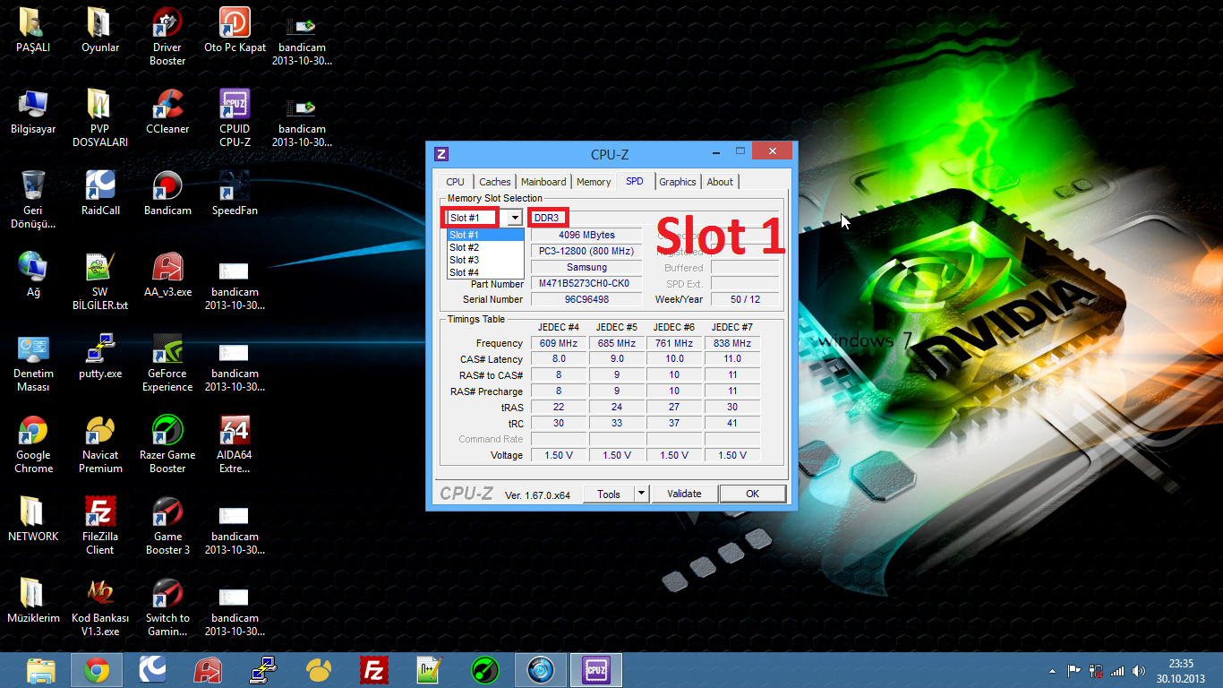This screenshot has width=1223, height=688.
Task: Click the Validate button
Action: [x=684, y=494]
